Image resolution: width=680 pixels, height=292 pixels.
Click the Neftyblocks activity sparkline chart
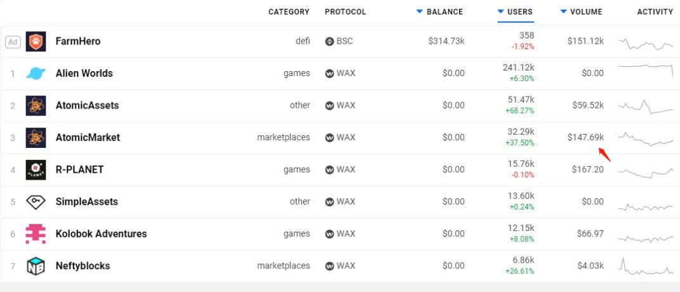tap(645, 266)
